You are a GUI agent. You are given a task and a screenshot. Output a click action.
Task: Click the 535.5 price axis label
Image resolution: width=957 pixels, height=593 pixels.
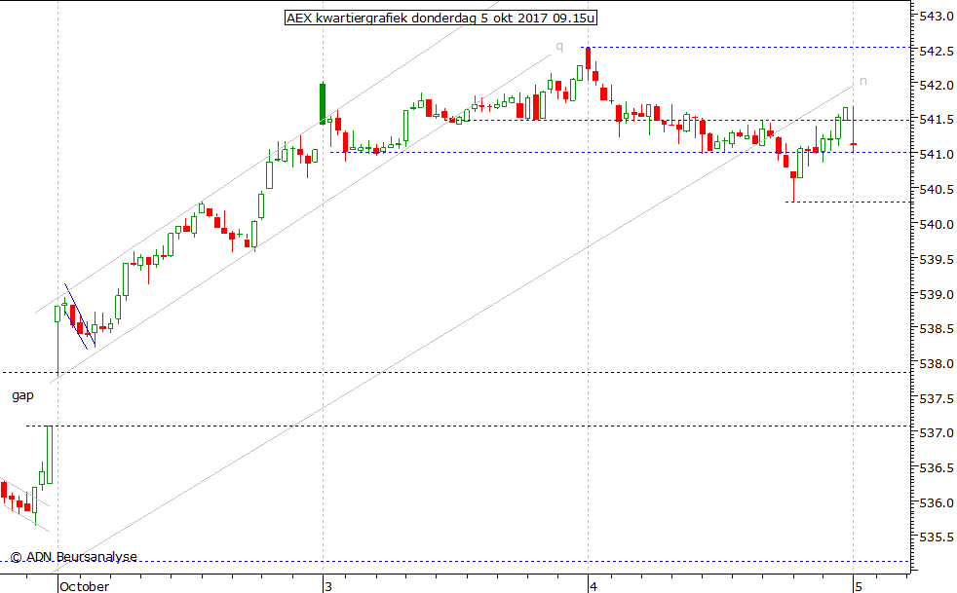[936, 537]
